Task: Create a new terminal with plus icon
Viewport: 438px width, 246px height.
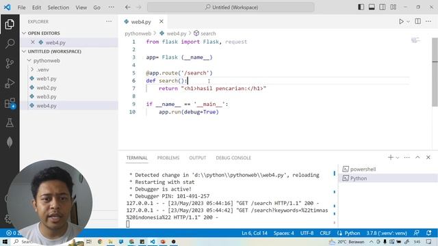Action: pyautogui.click(x=391, y=157)
